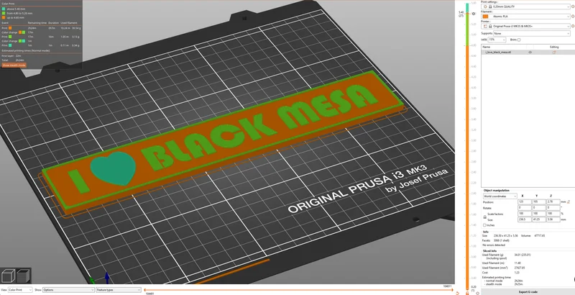The width and height of the screenshot is (575, 295).
Task: Open the Print settings preset dropdown
Action: (525, 6)
